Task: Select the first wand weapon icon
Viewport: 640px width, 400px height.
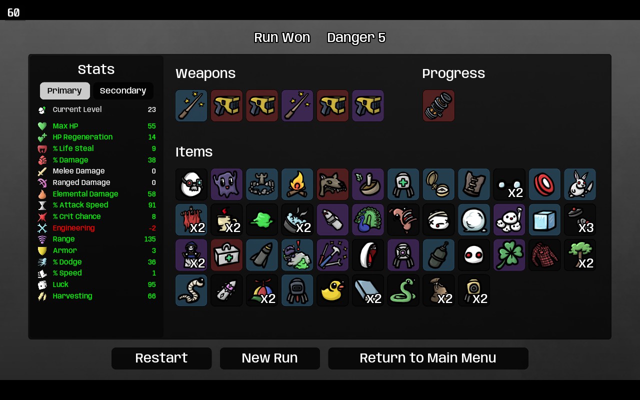Action: (x=191, y=105)
